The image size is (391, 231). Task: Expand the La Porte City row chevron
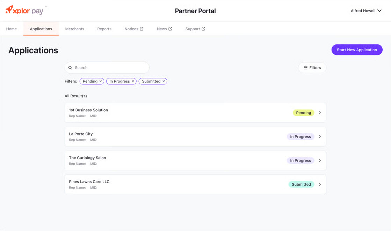click(320, 137)
